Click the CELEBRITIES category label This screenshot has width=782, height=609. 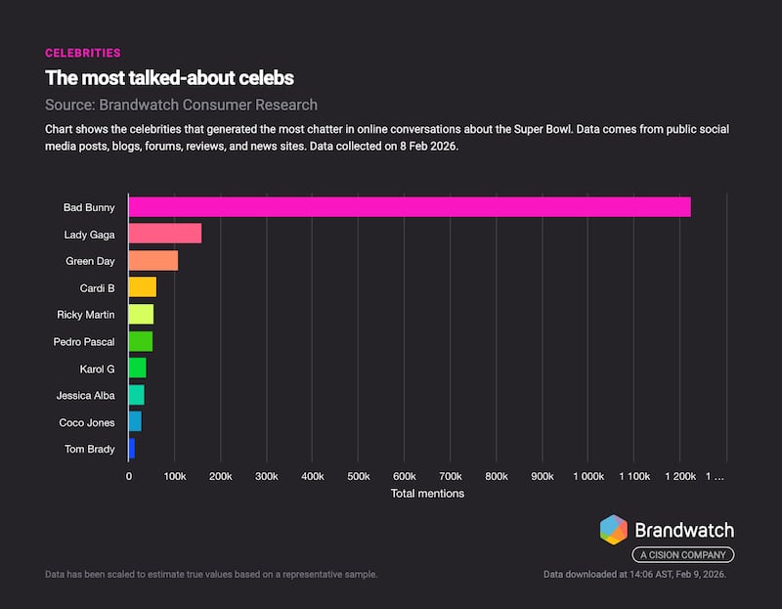coord(83,53)
